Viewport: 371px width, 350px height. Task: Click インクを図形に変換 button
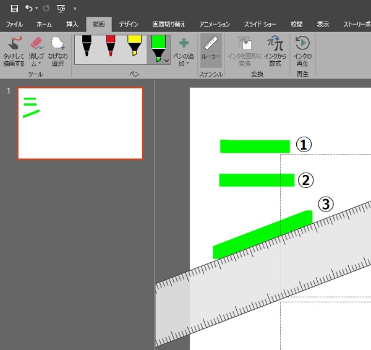(245, 51)
